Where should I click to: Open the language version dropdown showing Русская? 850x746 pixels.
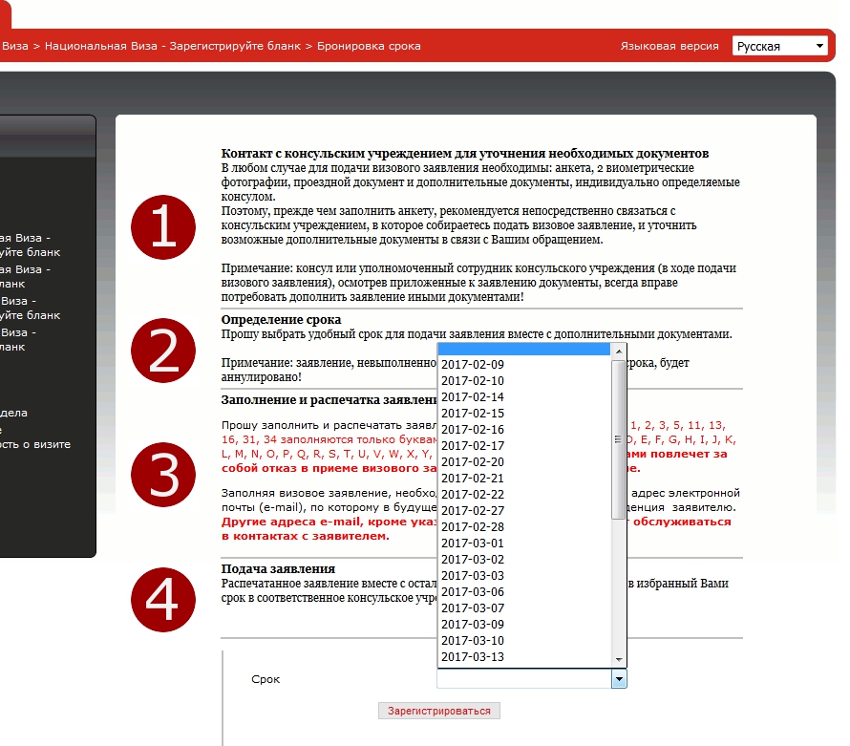[x=779, y=46]
